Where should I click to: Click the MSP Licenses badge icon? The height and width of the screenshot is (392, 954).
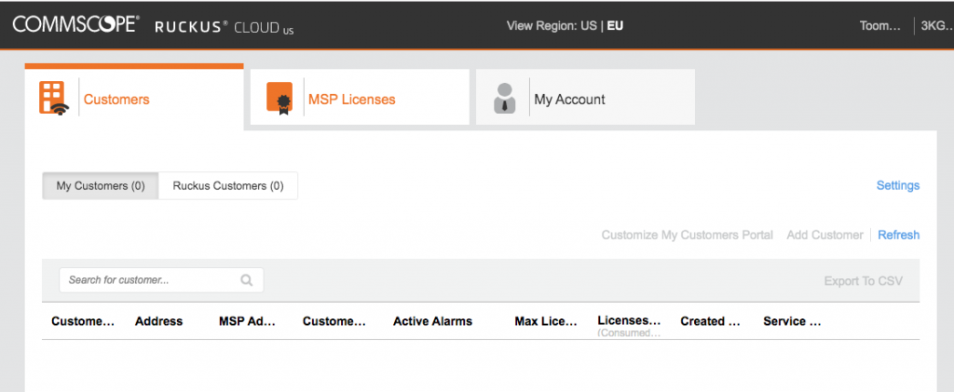pyautogui.click(x=279, y=98)
